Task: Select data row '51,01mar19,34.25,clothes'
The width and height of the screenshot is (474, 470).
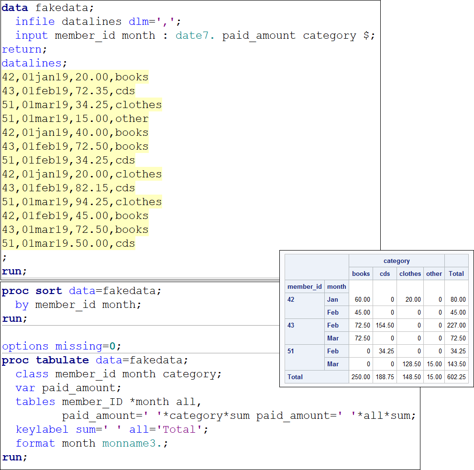Action: pos(82,105)
